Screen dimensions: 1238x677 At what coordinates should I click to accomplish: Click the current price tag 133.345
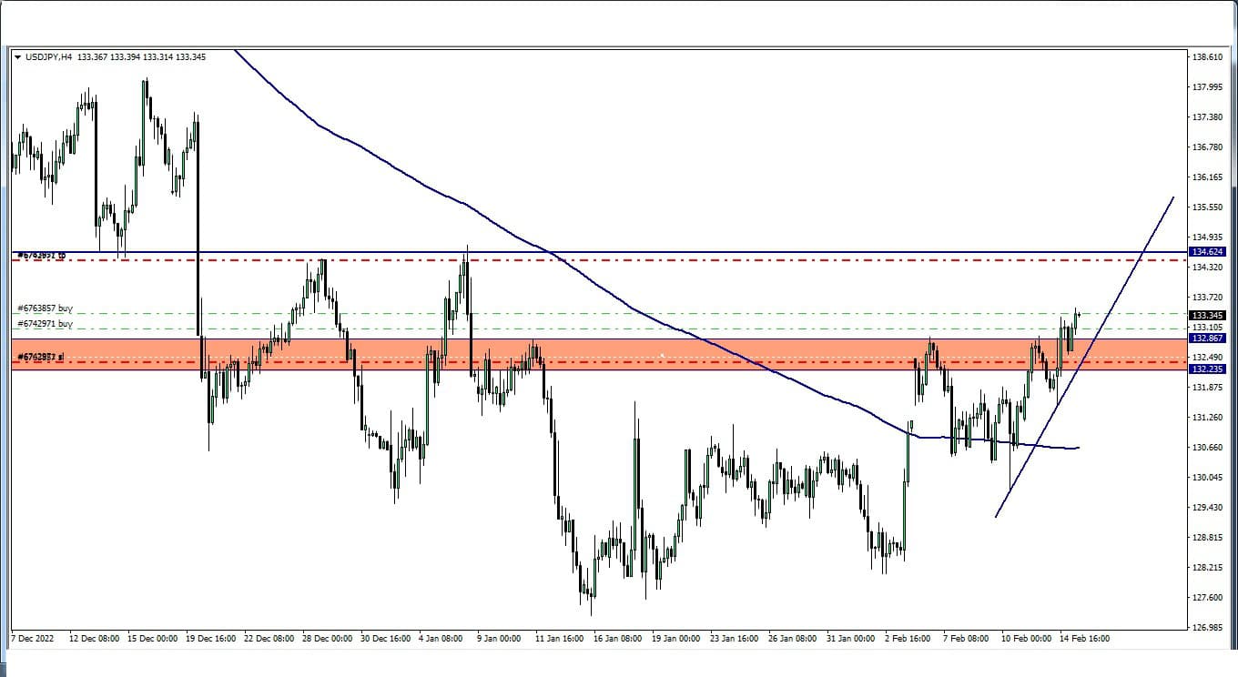(1207, 315)
